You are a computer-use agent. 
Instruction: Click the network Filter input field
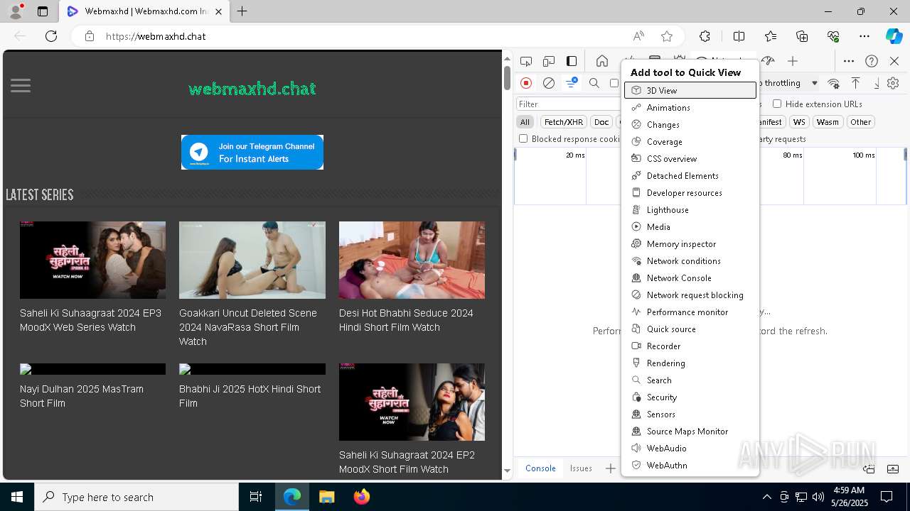click(569, 104)
